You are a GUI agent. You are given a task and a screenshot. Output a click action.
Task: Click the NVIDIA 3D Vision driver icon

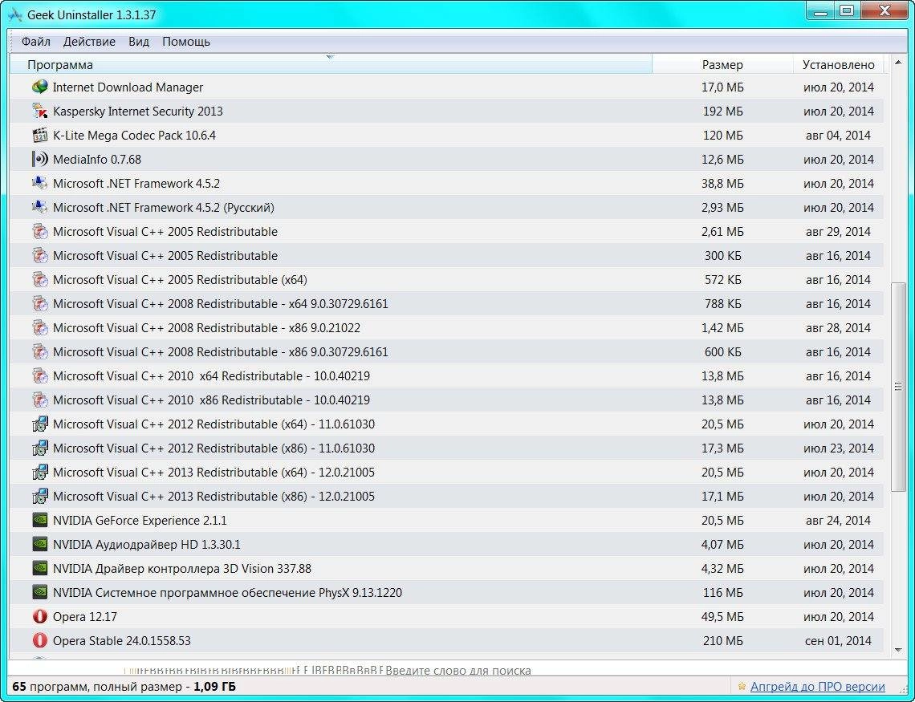coord(39,568)
